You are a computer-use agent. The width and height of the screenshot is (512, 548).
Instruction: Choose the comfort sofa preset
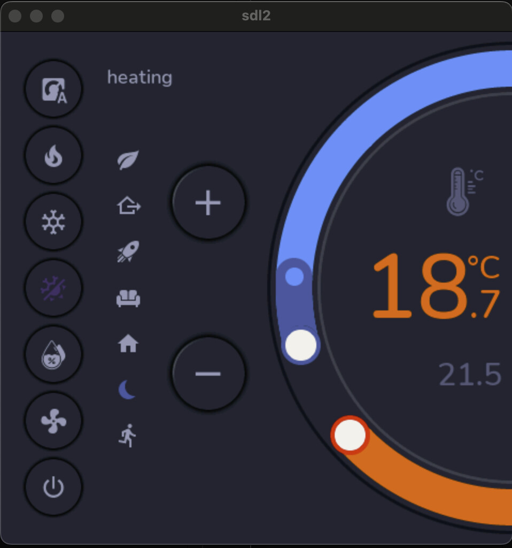(128, 298)
